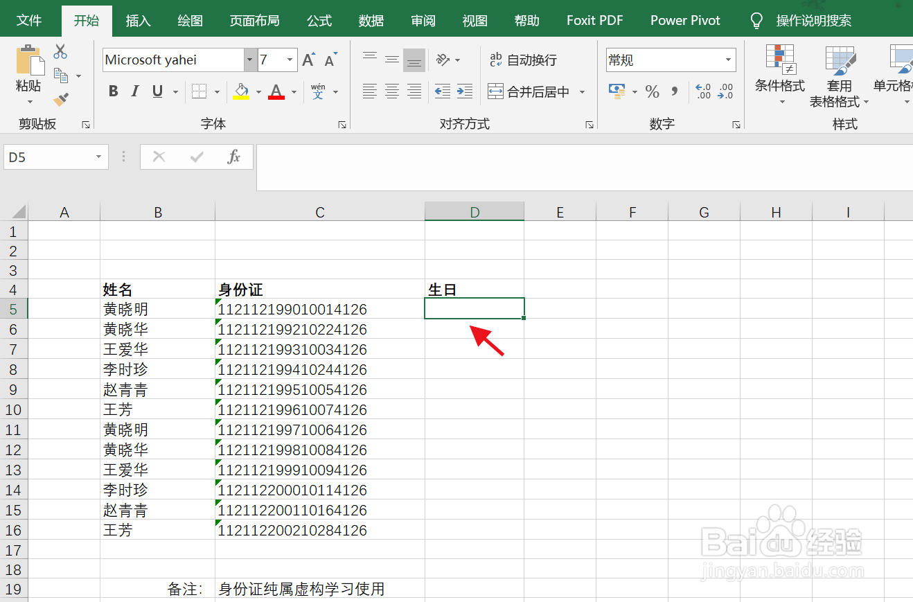913x602 pixels.
Task: Apply Percent number style
Action: pos(652,91)
